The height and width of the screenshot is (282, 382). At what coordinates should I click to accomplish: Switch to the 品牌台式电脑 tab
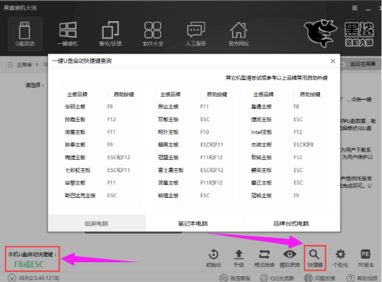pyautogui.click(x=291, y=223)
